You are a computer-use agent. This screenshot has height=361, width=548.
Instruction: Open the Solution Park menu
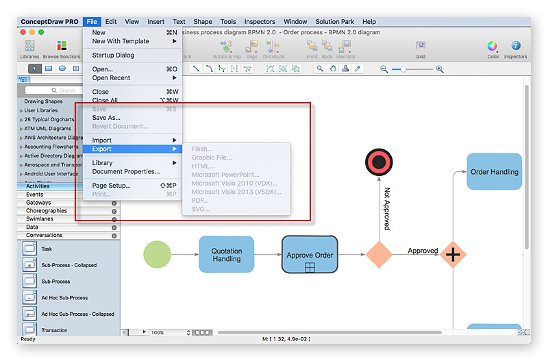(334, 22)
